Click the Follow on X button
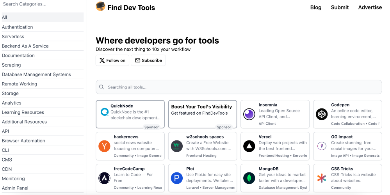Screen dimensions: 390x195 coord(112,60)
